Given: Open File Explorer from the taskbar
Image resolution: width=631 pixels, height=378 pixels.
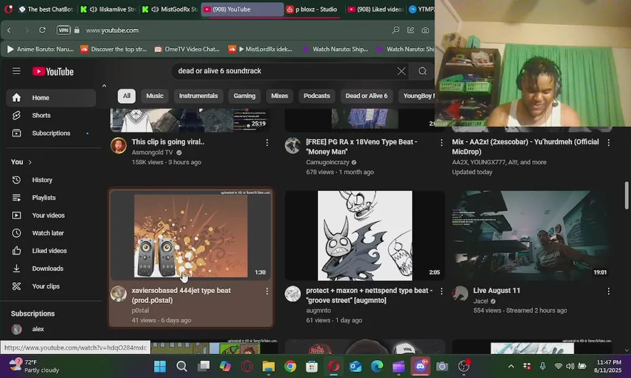Looking at the screenshot, I should click(x=269, y=366).
